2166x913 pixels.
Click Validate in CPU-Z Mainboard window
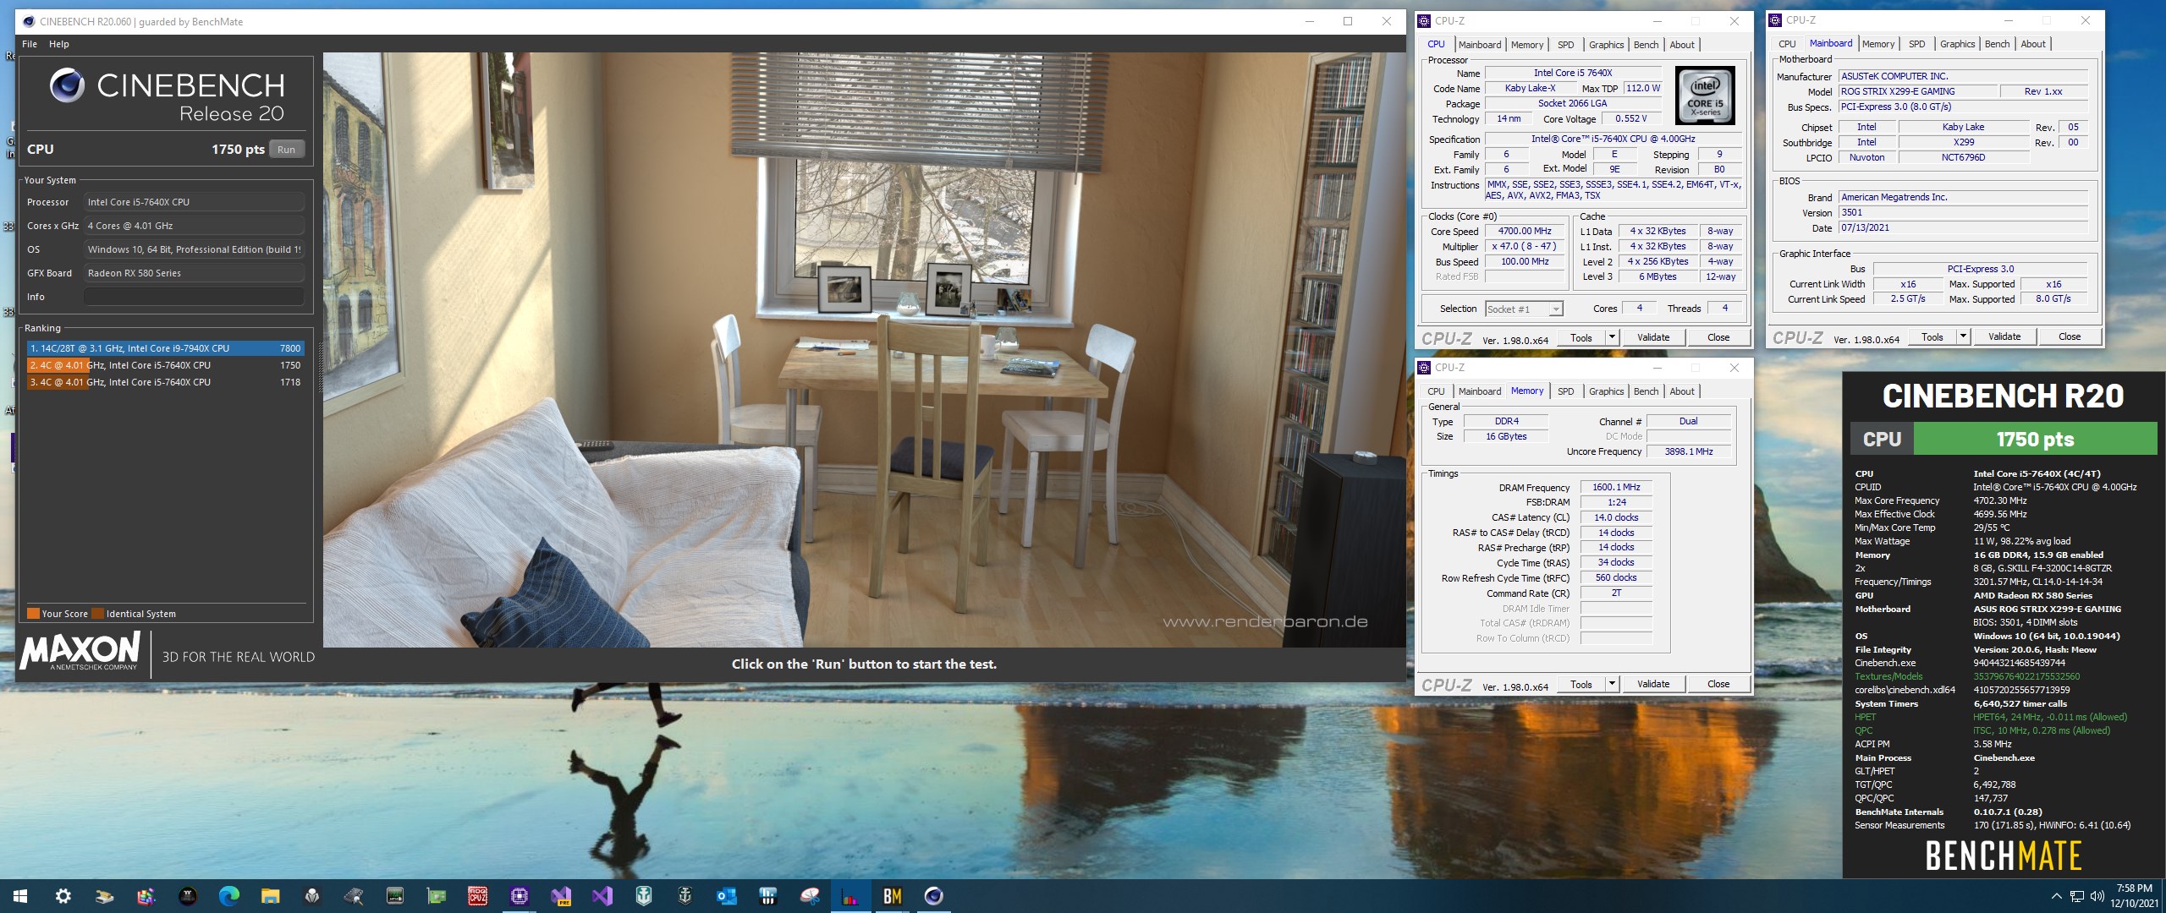pos(2004,336)
